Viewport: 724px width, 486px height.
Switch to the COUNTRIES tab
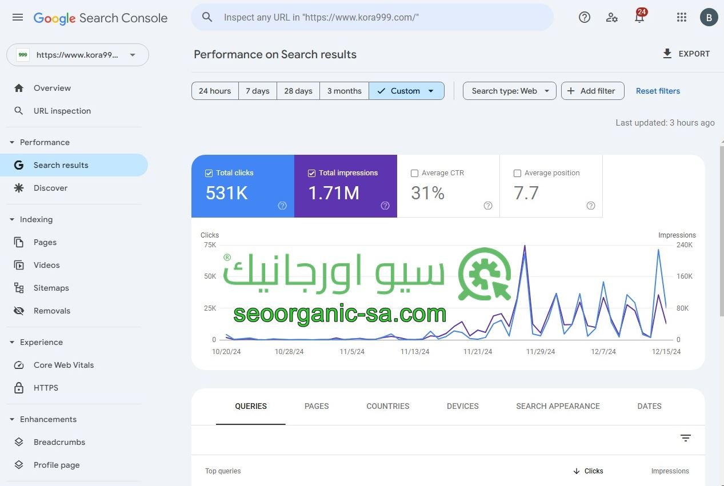click(387, 406)
